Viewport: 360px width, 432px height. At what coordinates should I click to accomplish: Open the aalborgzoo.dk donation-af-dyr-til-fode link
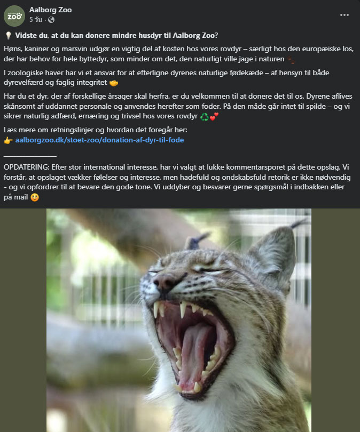click(x=99, y=140)
